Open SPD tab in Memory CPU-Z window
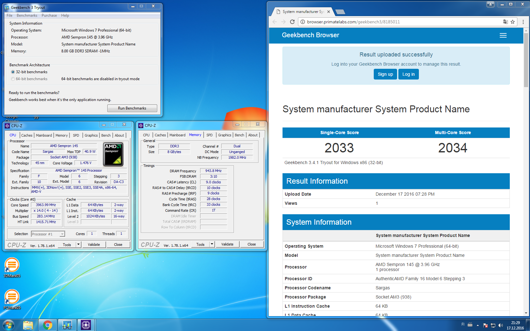The height and width of the screenshot is (331, 530). click(x=210, y=135)
